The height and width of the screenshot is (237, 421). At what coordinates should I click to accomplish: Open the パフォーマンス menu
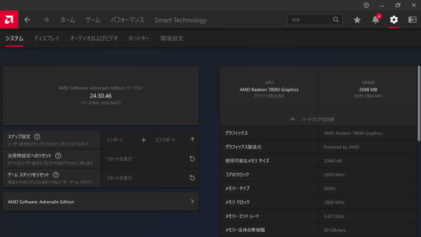(x=127, y=20)
